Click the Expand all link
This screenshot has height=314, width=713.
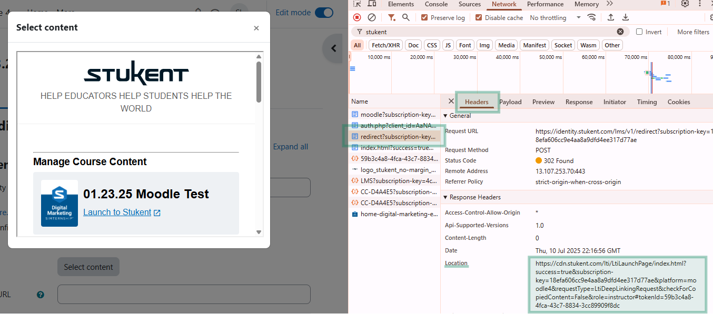(291, 147)
